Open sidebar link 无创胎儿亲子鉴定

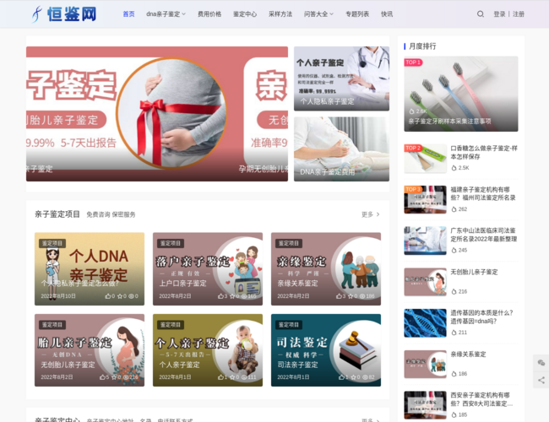(474, 272)
